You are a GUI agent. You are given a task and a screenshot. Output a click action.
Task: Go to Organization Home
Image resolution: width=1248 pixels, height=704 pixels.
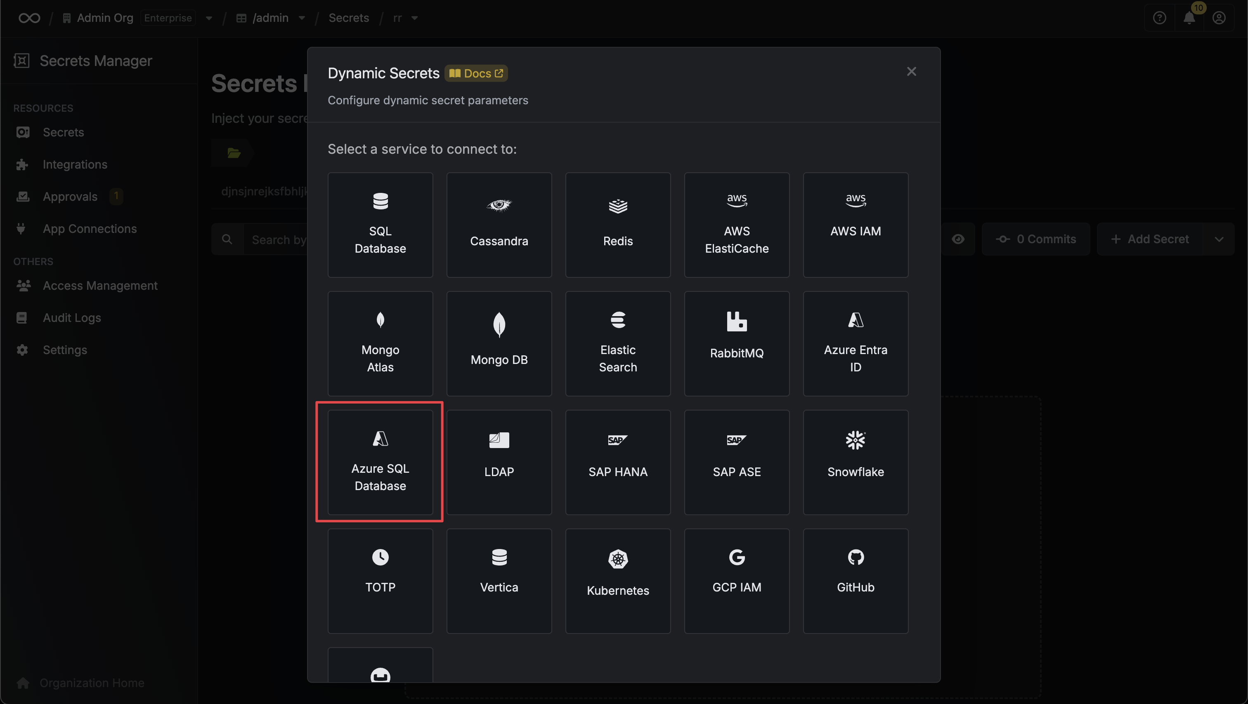tap(80, 683)
